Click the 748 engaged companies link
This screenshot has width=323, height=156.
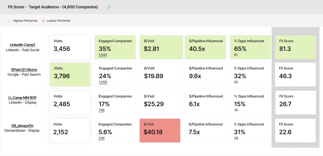102,110
